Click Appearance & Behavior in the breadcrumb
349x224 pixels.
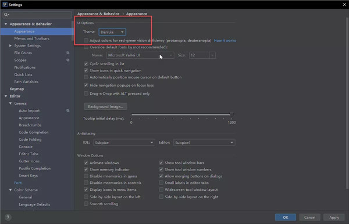98,14
